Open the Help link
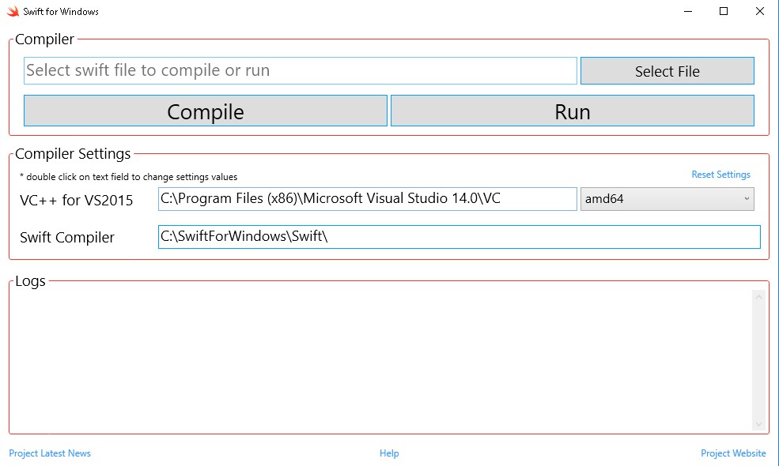 coord(389,453)
